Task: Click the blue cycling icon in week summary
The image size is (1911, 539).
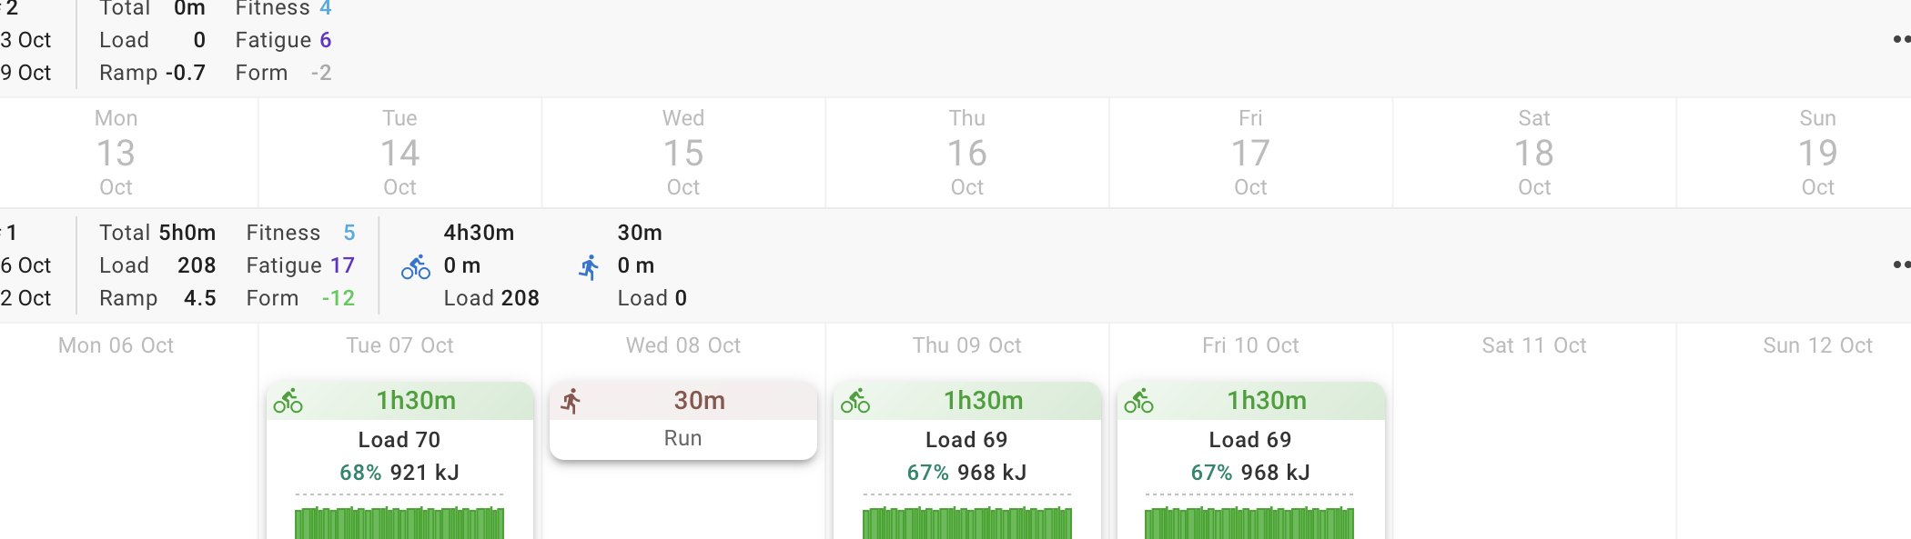Action: pos(416,266)
